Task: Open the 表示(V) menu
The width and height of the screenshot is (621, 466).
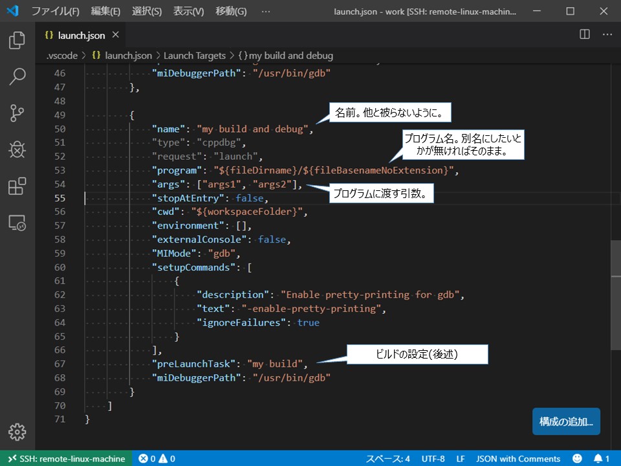Action: (x=188, y=11)
